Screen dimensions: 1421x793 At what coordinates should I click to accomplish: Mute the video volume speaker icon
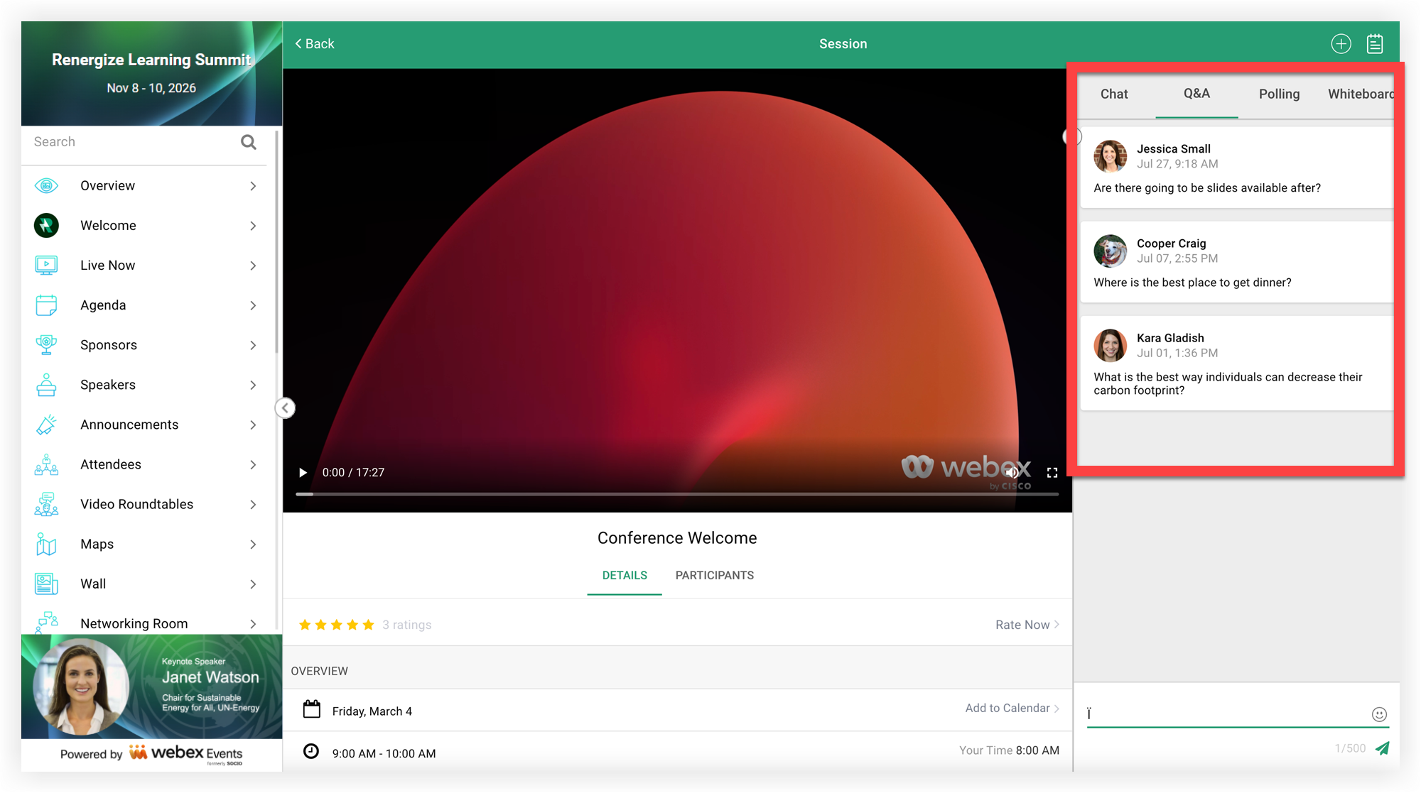pyautogui.click(x=1012, y=472)
